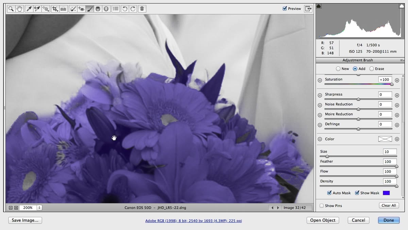Image resolution: width=408 pixels, height=230 pixels.
Task: Open the 200% zoom level dropdown
Action: [x=39, y=208]
